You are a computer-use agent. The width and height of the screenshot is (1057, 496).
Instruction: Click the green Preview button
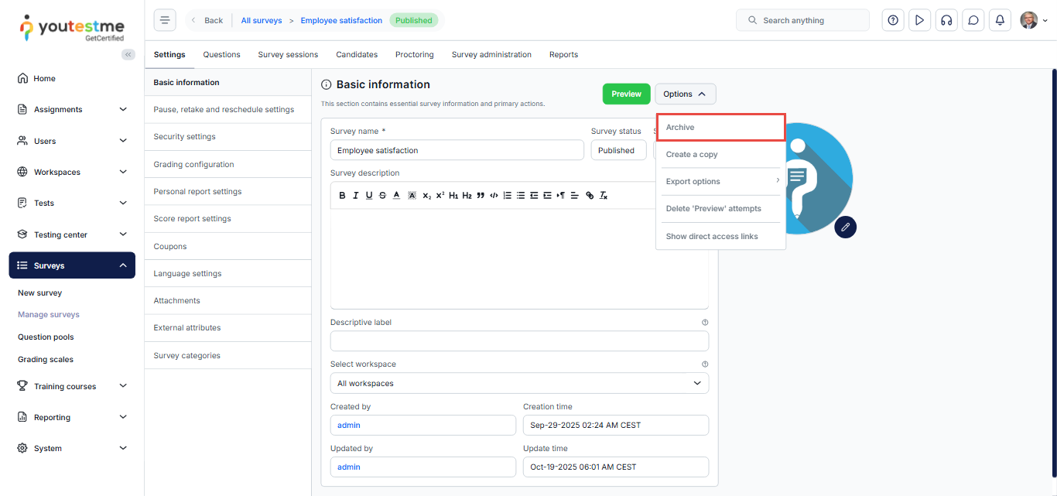click(626, 94)
